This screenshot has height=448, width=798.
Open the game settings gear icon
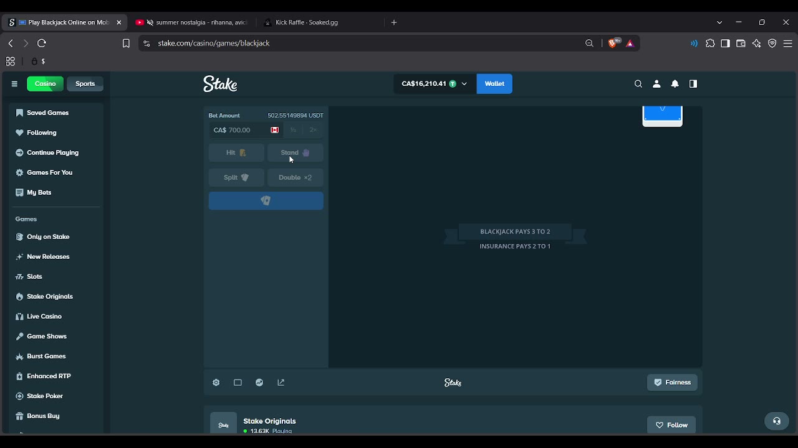(x=216, y=383)
